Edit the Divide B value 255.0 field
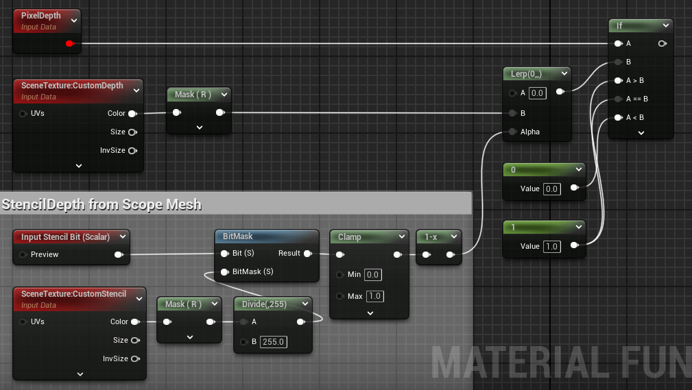Viewport: 692px width, 390px height. point(272,342)
